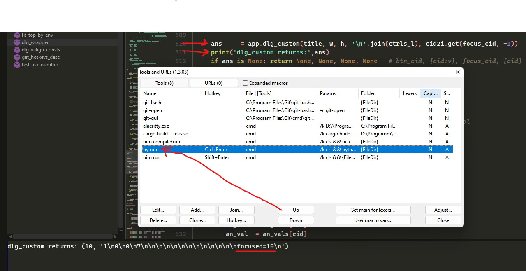Image resolution: width=526 pixels, height=271 pixels.
Task: Click the cube icon beside get_hotkeys_desc
Action: point(16,57)
